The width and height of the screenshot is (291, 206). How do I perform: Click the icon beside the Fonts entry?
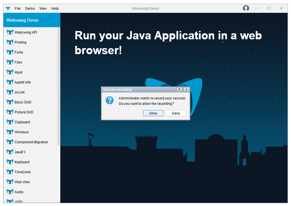(10, 52)
